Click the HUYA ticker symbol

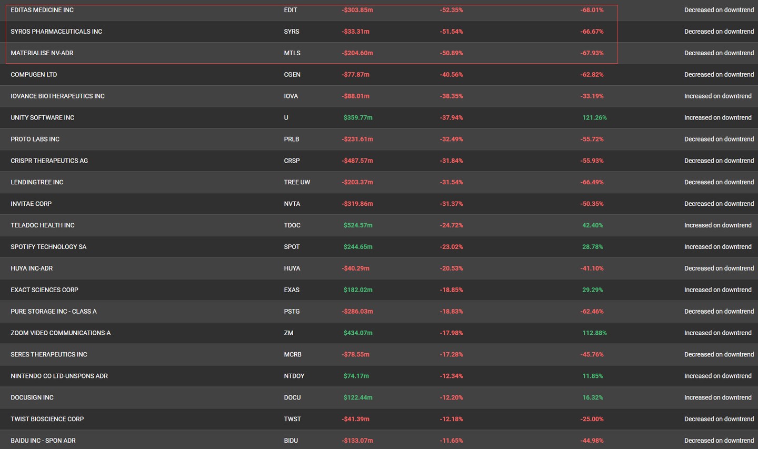292,268
